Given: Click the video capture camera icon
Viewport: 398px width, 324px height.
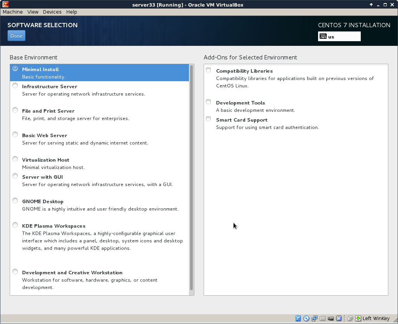Looking at the screenshot, I should pyautogui.click(x=331, y=319).
